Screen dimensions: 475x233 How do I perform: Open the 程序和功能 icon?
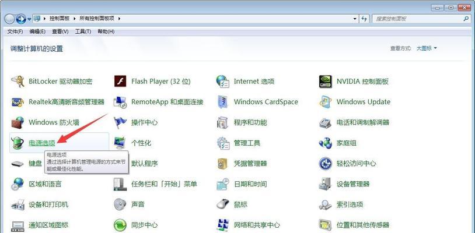pyautogui.click(x=223, y=123)
